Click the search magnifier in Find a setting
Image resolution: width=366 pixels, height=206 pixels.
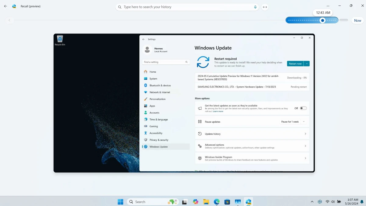tap(186, 62)
